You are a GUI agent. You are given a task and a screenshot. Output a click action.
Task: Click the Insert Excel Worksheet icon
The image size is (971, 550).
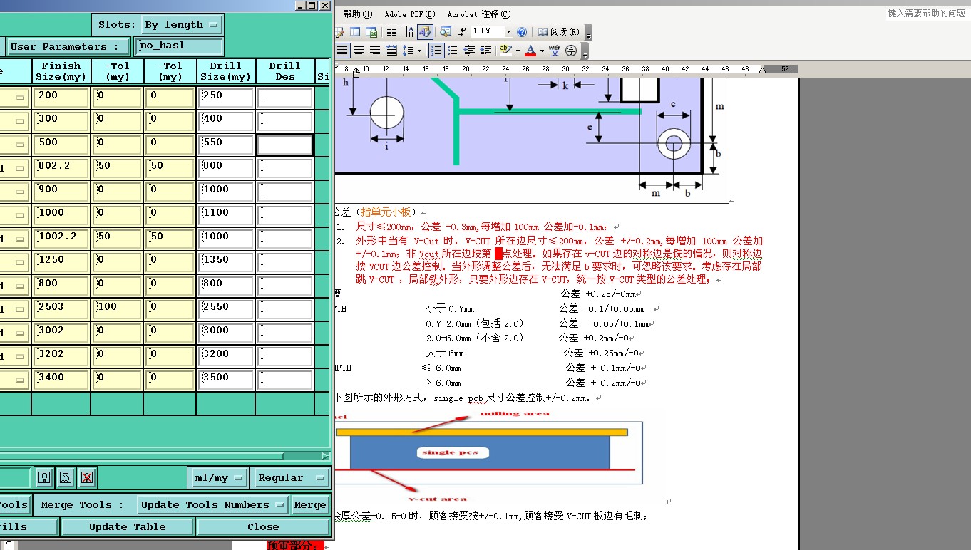371,31
